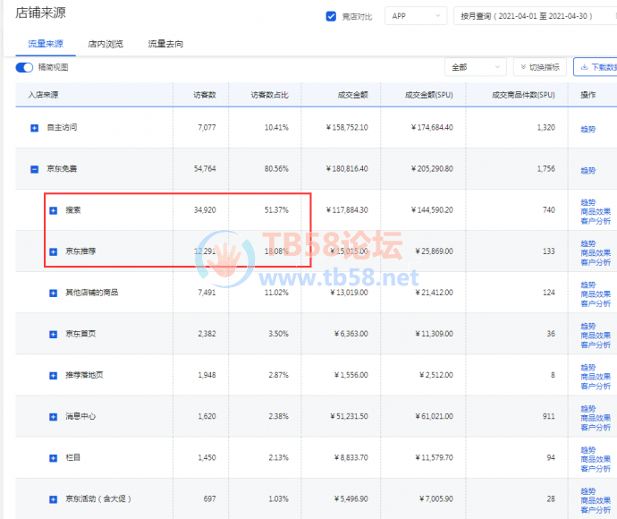Viewport: 617px width, 519px height.
Task: Open 客户分析 link in 其他店铺的商品 row
Action: coord(596,303)
